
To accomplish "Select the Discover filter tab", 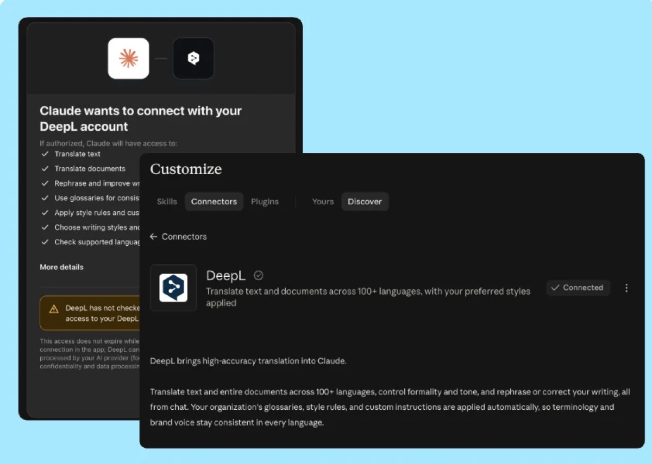I will (365, 201).
